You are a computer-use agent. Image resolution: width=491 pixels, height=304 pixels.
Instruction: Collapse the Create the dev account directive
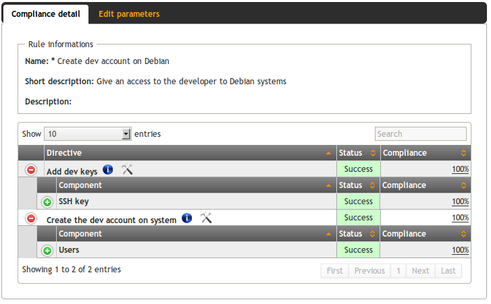[31, 218]
